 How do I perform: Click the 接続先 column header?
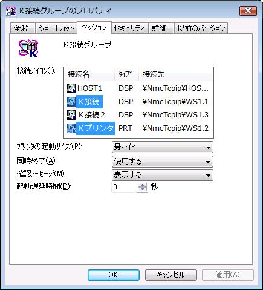coord(176,74)
